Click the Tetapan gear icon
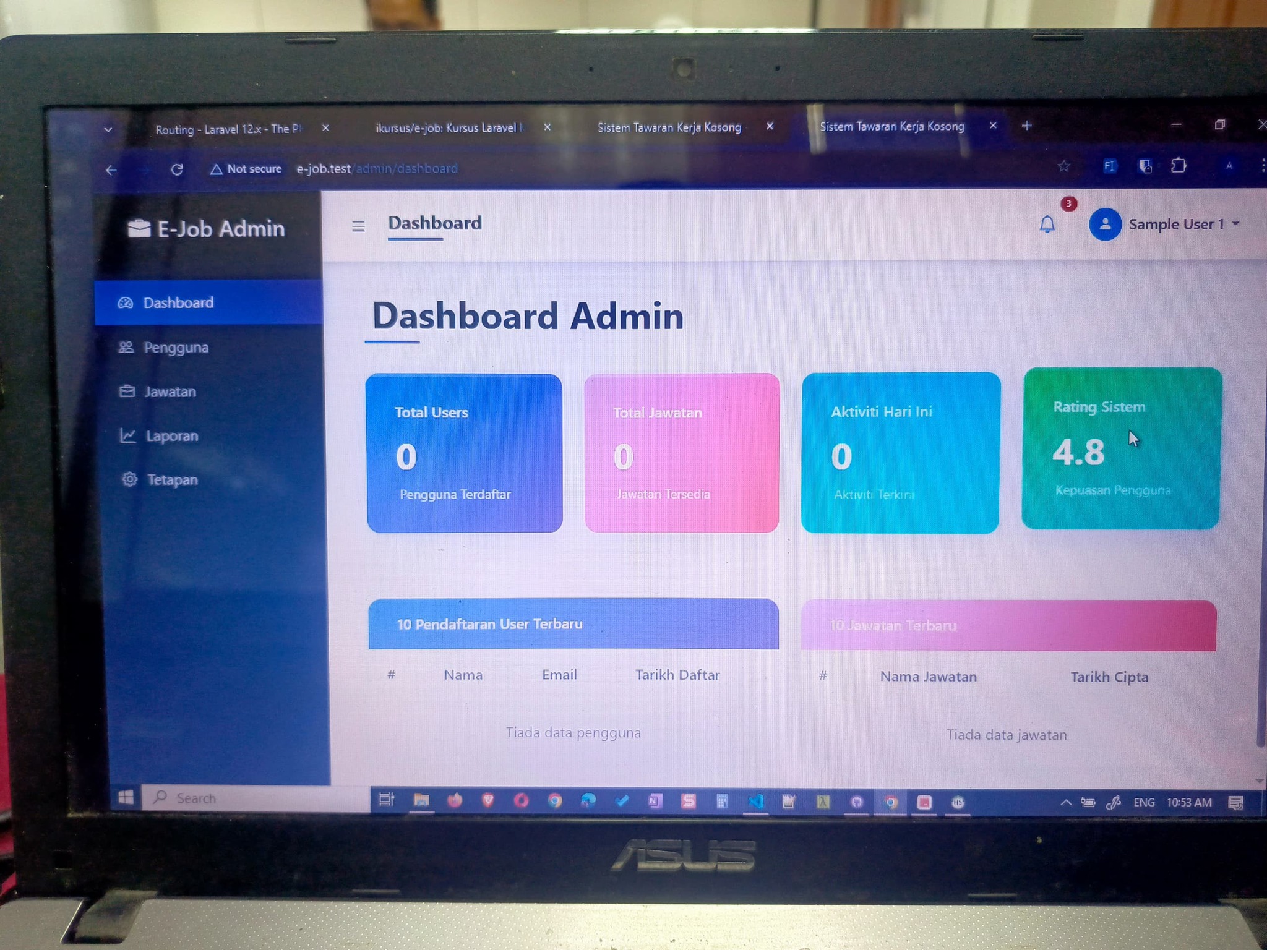This screenshot has height=950, width=1267. [x=129, y=480]
